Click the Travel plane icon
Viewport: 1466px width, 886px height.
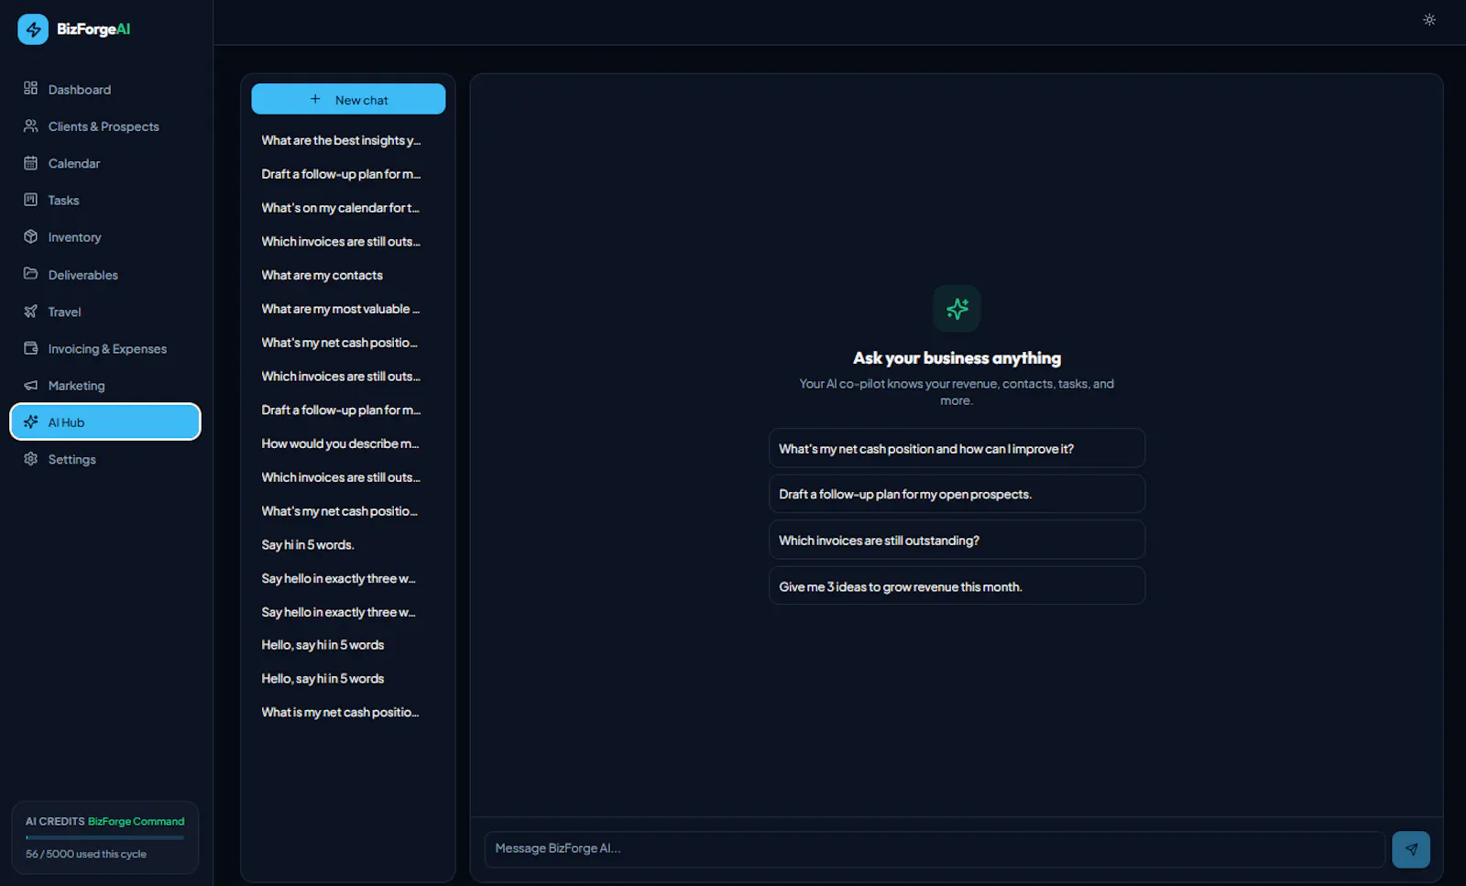pos(30,312)
